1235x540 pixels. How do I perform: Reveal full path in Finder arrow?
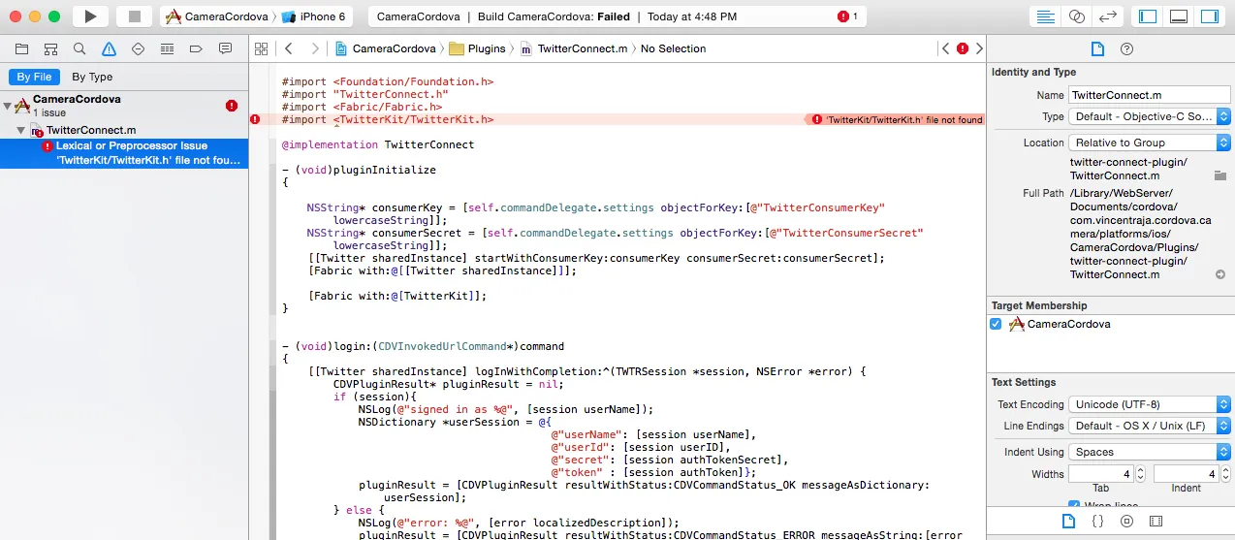click(1220, 274)
